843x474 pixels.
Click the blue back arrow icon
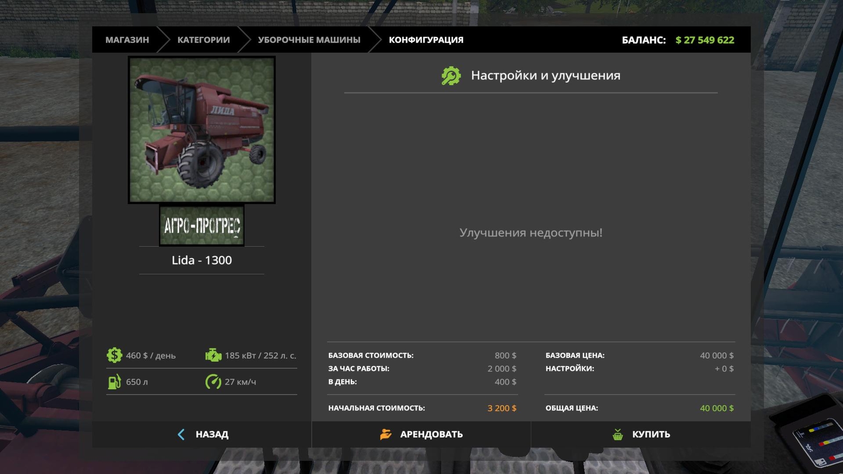(181, 434)
